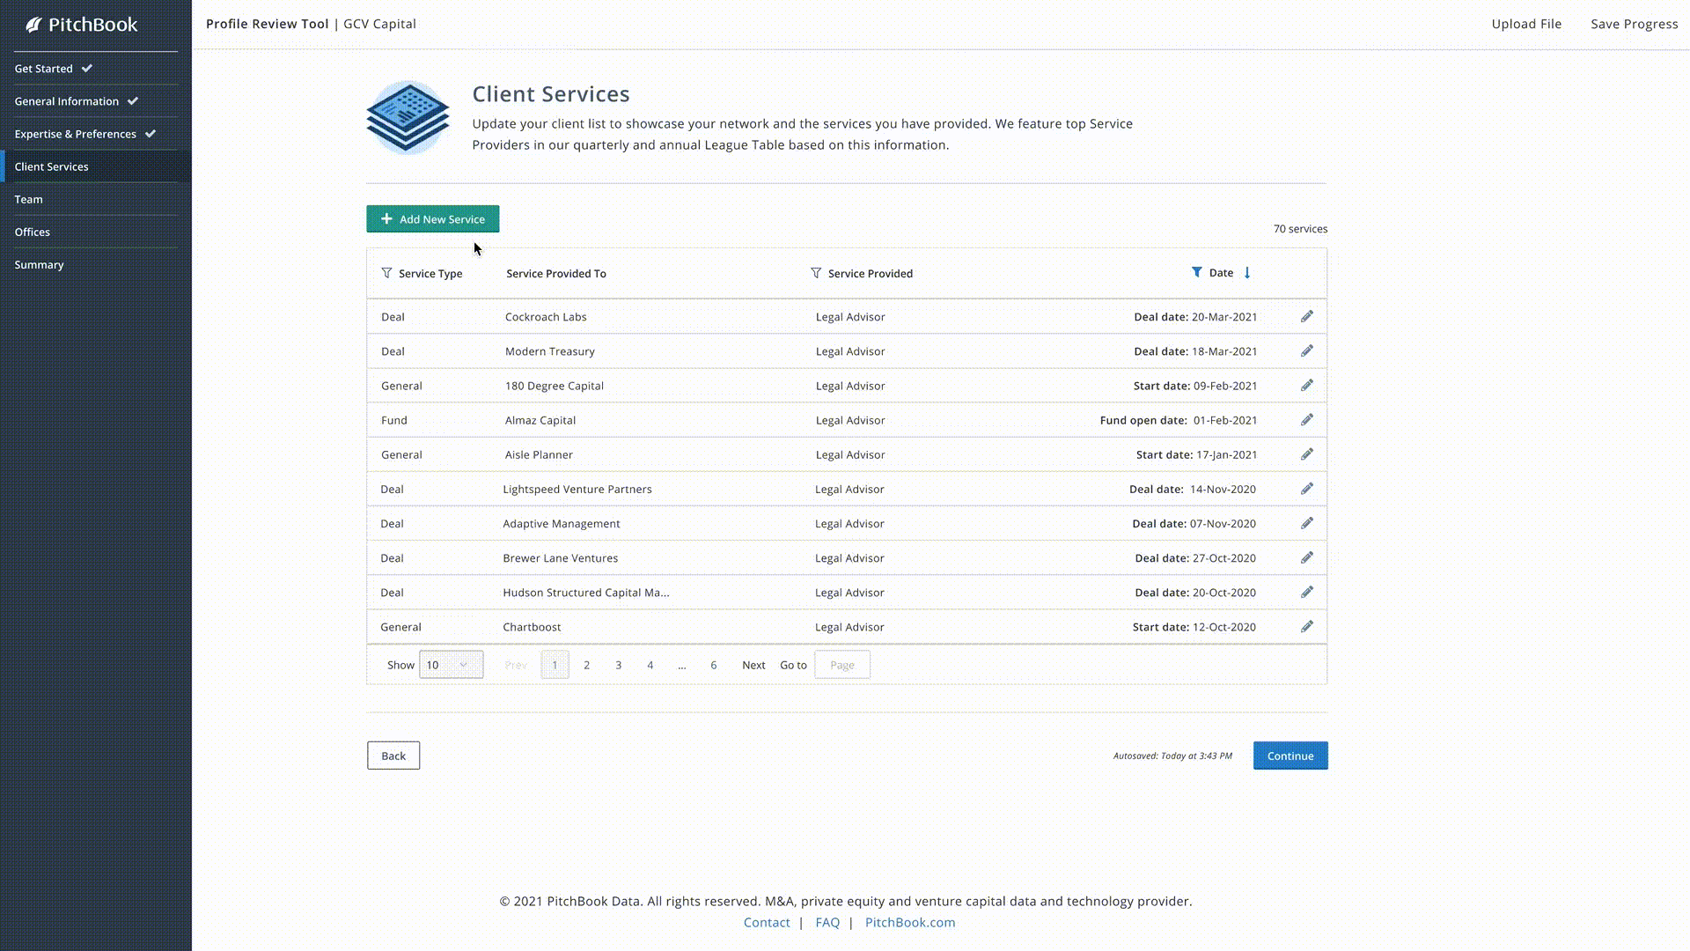Open the PitchBook.com footer link
This screenshot has width=1690, height=951.
(x=910, y=923)
